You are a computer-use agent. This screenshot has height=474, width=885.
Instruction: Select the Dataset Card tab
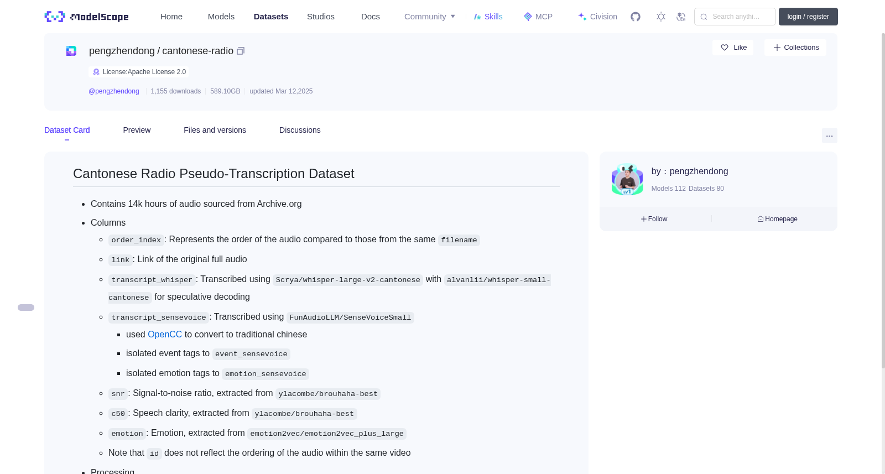coord(67,130)
